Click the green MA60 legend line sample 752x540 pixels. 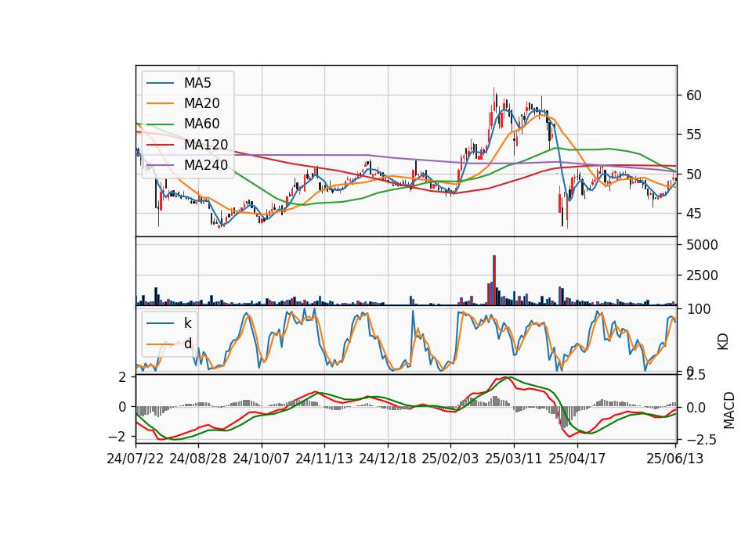pos(160,124)
